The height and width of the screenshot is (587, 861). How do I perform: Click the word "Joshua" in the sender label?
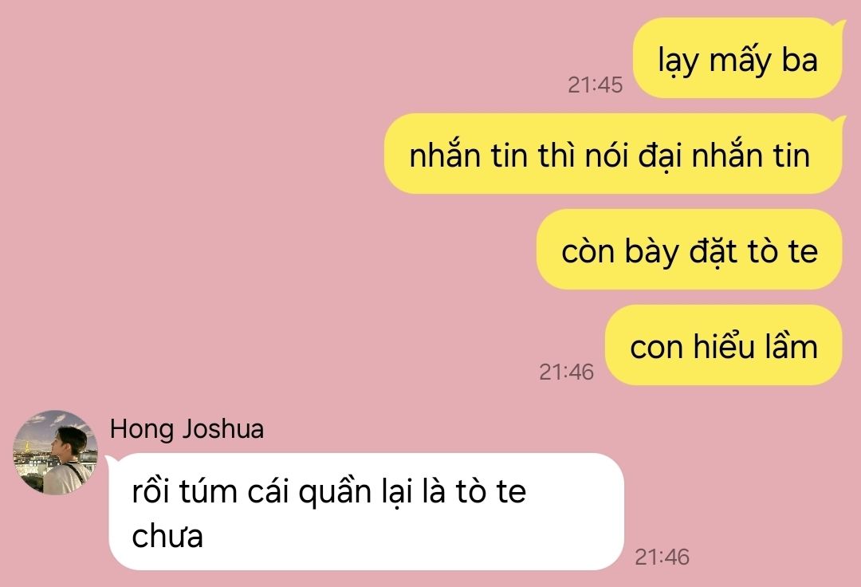tap(223, 429)
